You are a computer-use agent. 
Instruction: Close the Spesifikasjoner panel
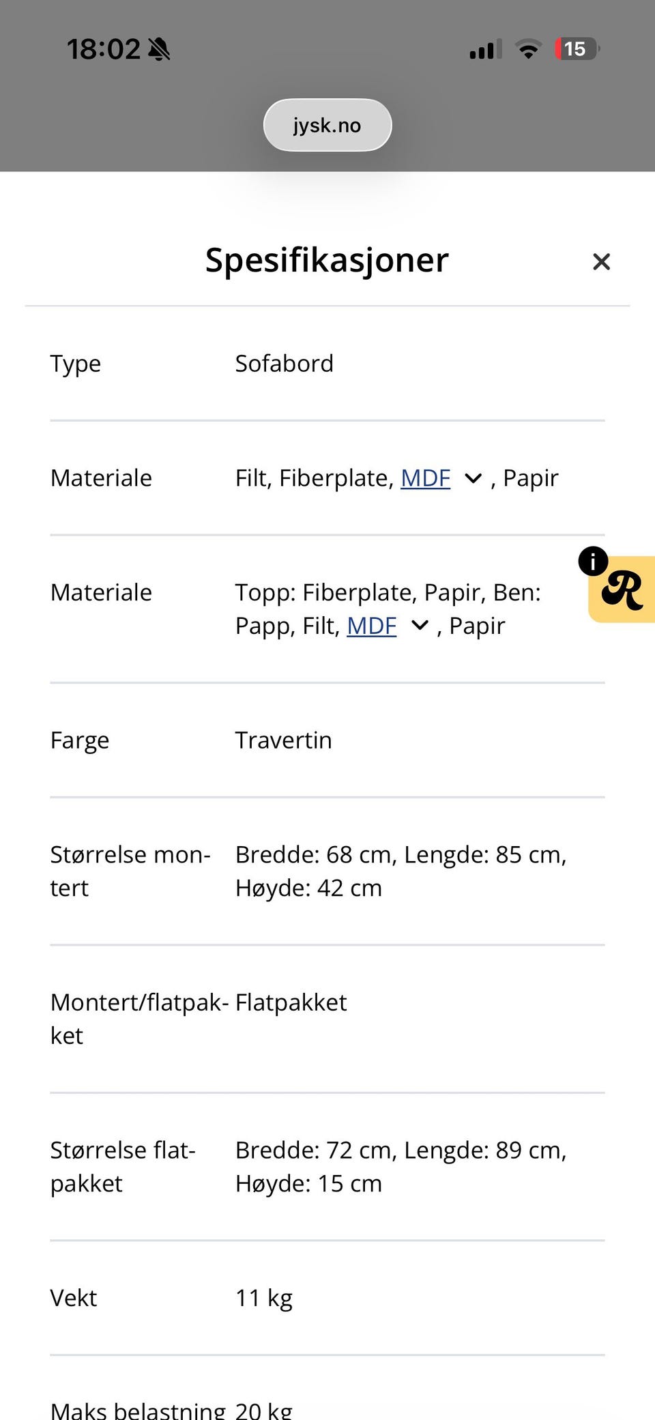pyautogui.click(x=601, y=261)
